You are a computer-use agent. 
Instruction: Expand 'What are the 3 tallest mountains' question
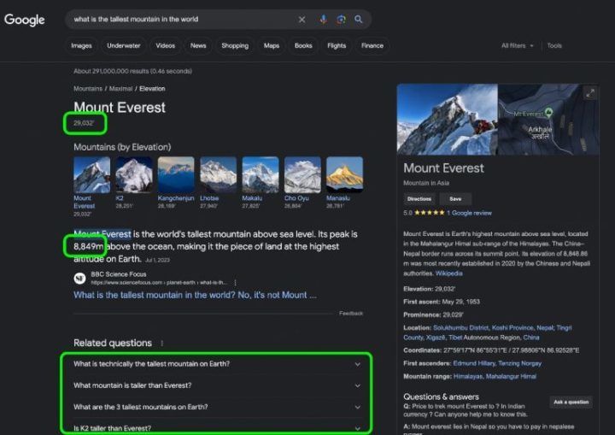pos(217,407)
